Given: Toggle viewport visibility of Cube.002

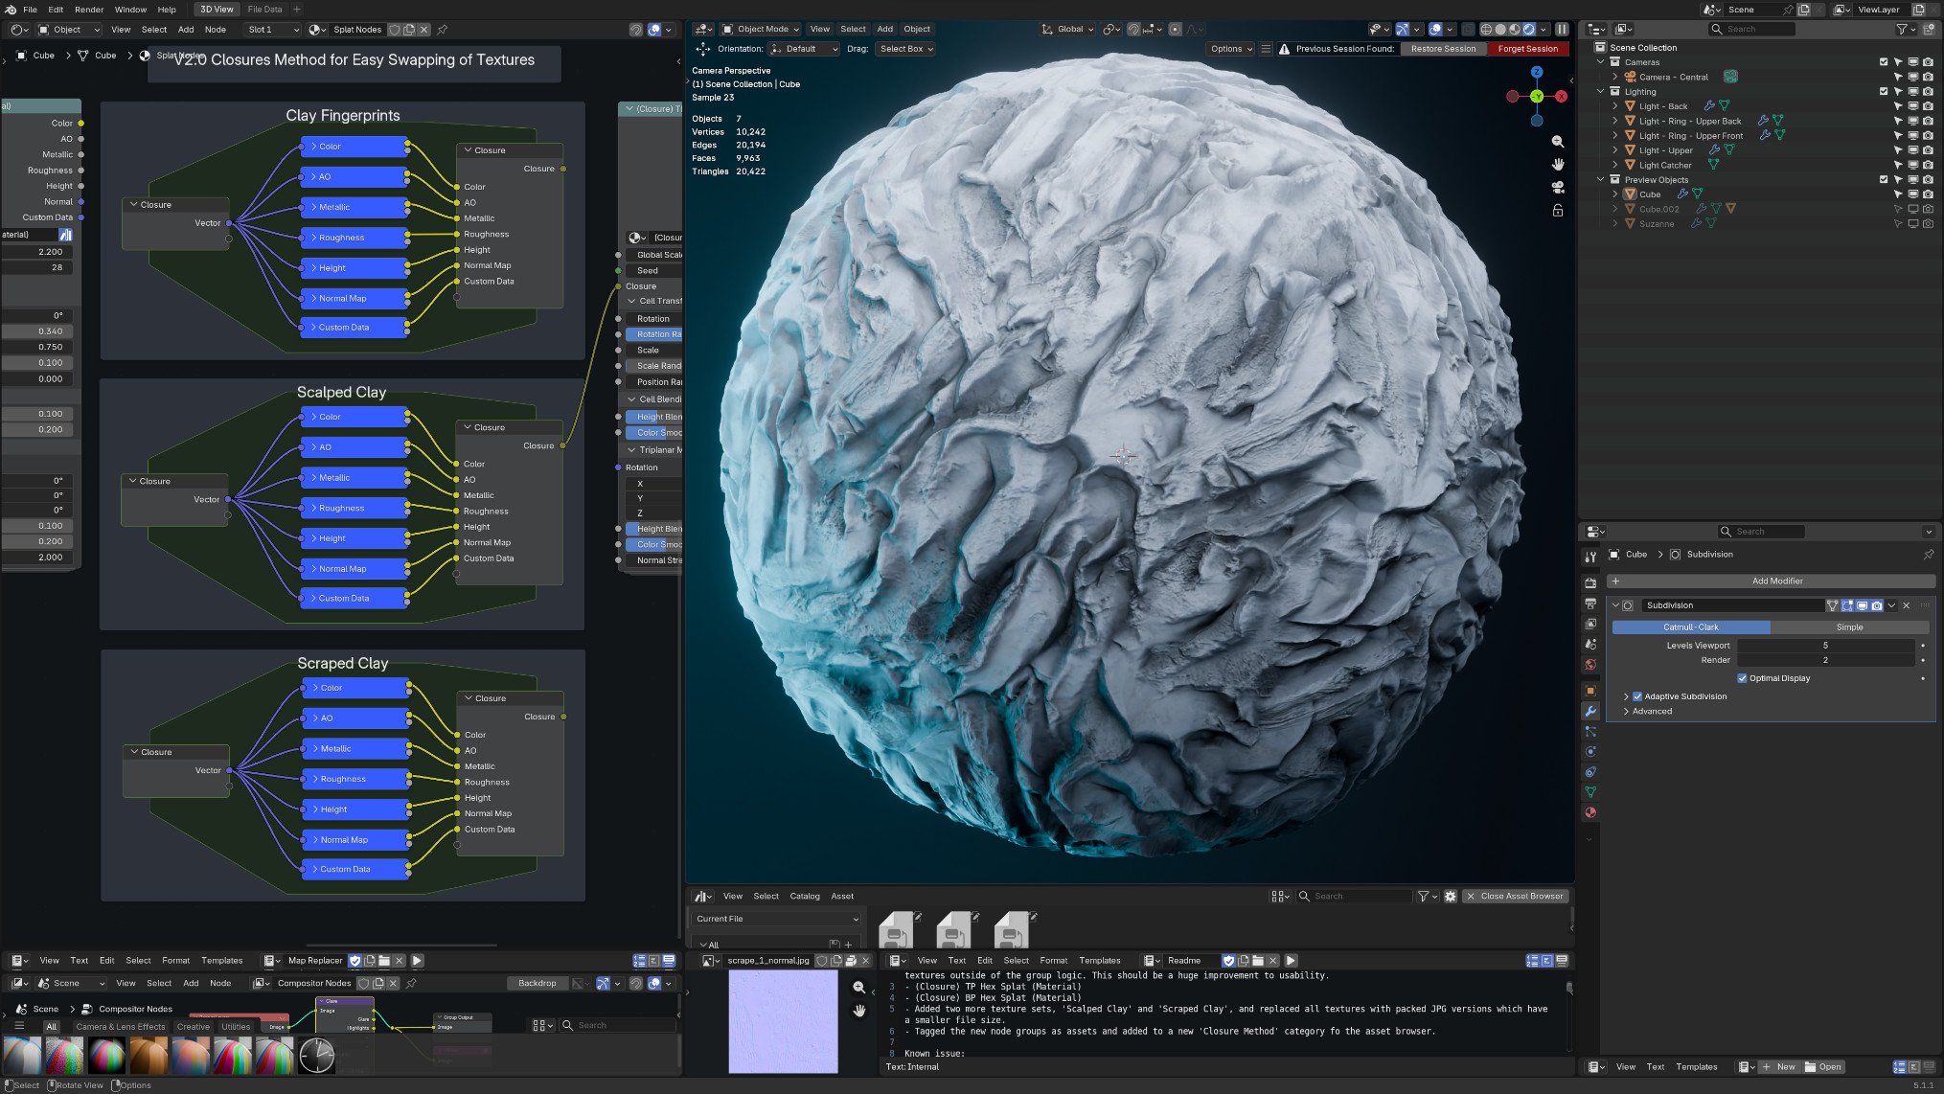Looking at the screenshot, I should 1912,209.
